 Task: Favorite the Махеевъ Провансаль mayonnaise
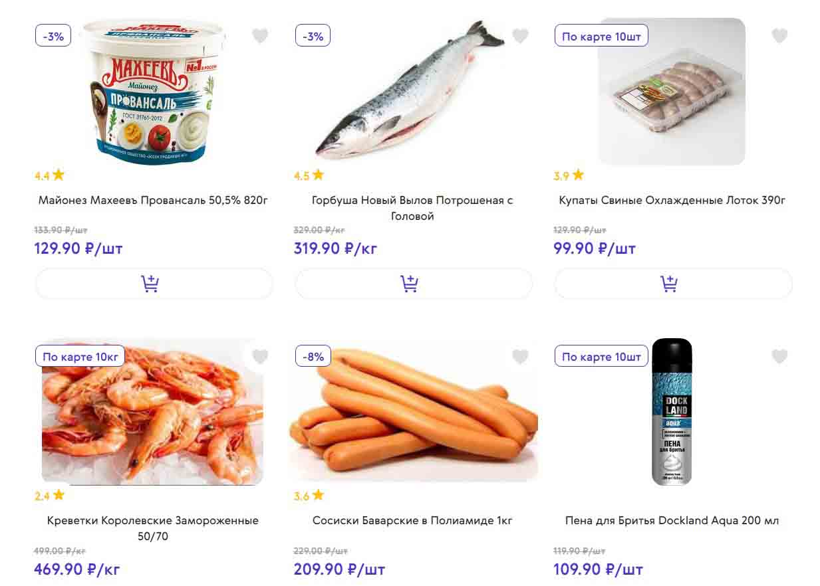(260, 36)
